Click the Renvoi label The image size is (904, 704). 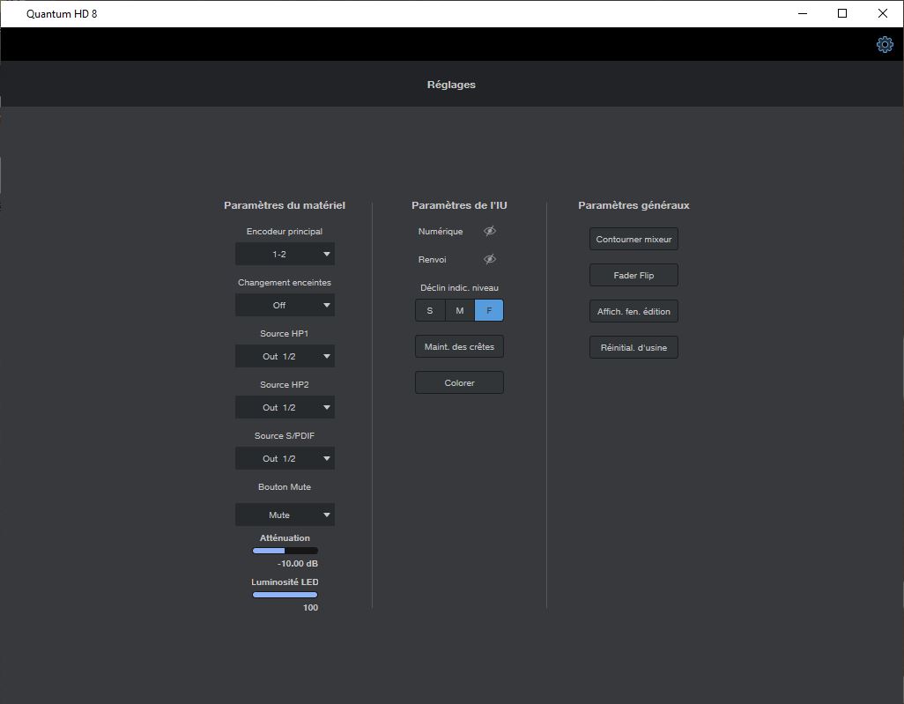pos(433,259)
